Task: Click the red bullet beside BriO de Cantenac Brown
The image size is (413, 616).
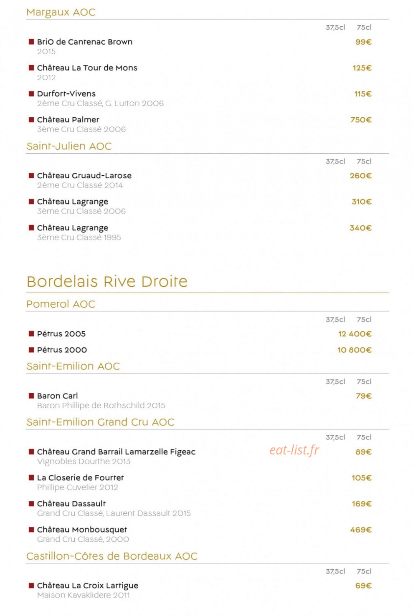Action: pos(31,42)
